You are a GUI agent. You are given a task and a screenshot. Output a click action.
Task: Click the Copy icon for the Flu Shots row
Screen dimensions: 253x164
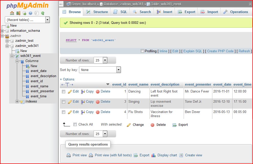coord(83,112)
